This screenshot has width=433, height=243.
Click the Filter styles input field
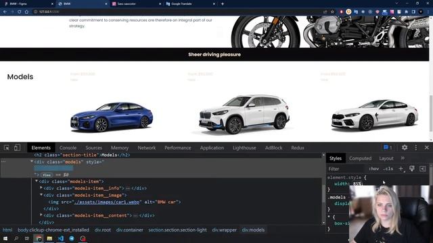(x=346, y=169)
